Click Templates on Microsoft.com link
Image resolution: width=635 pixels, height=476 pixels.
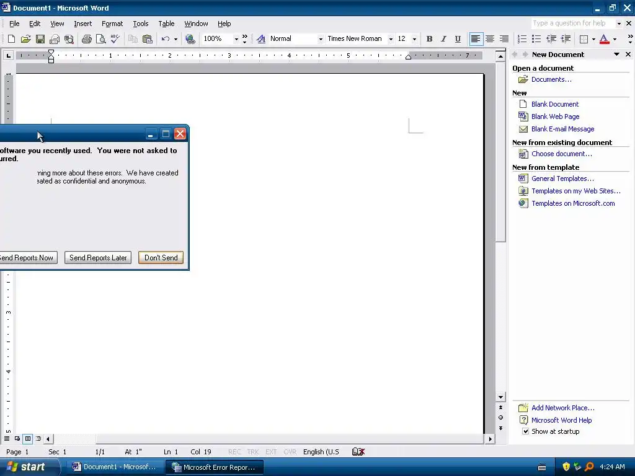pyautogui.click(x=573, y=203)
